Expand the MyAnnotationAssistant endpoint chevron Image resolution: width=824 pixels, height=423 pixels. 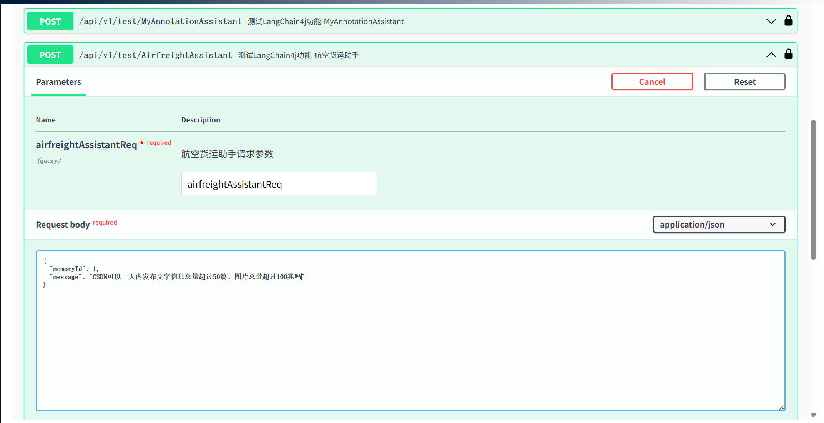(771, 21)
